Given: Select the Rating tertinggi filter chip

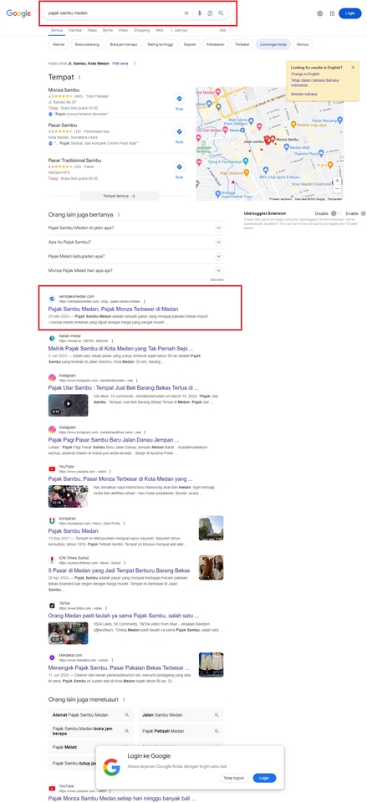Looking at the screenshot, I should tap(161, 44).
